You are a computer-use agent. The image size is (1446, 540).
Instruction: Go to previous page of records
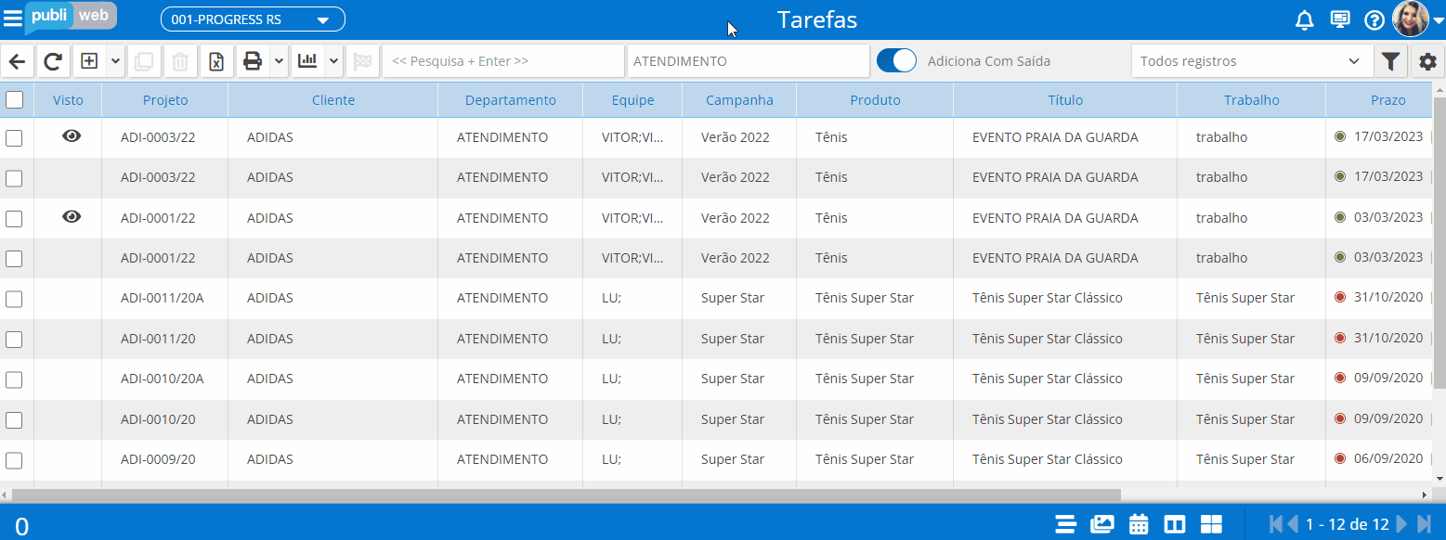(x=1292, y=524)
